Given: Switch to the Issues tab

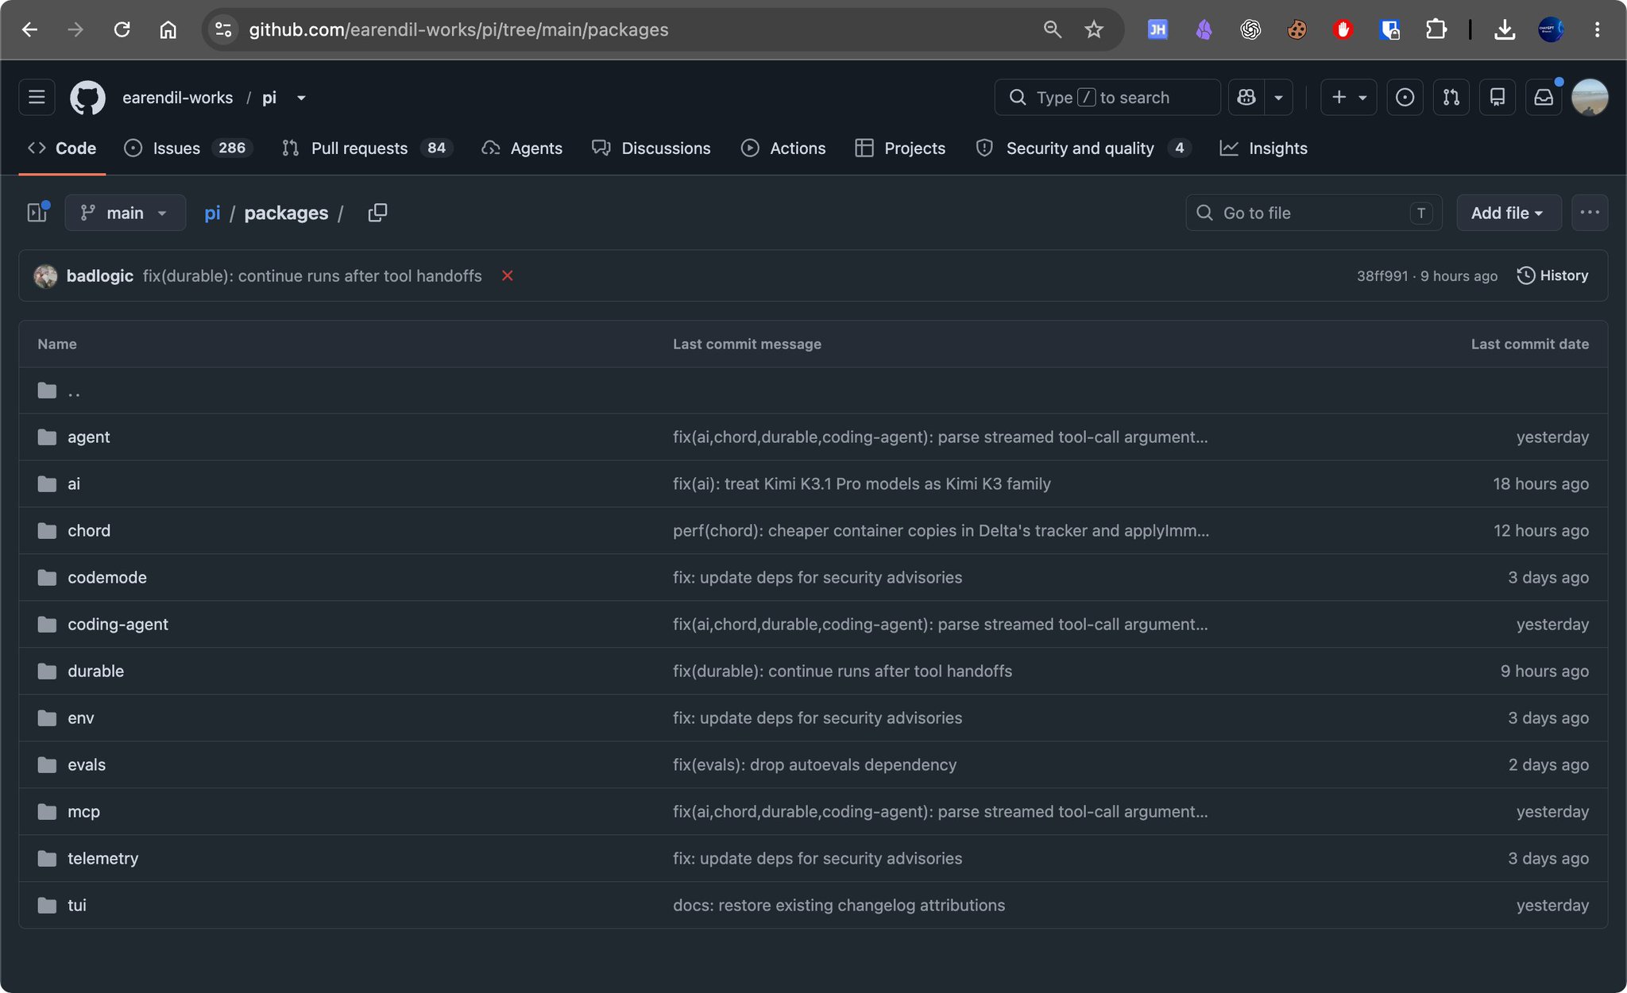Looking at the screenshot, I should click(188, 148).
